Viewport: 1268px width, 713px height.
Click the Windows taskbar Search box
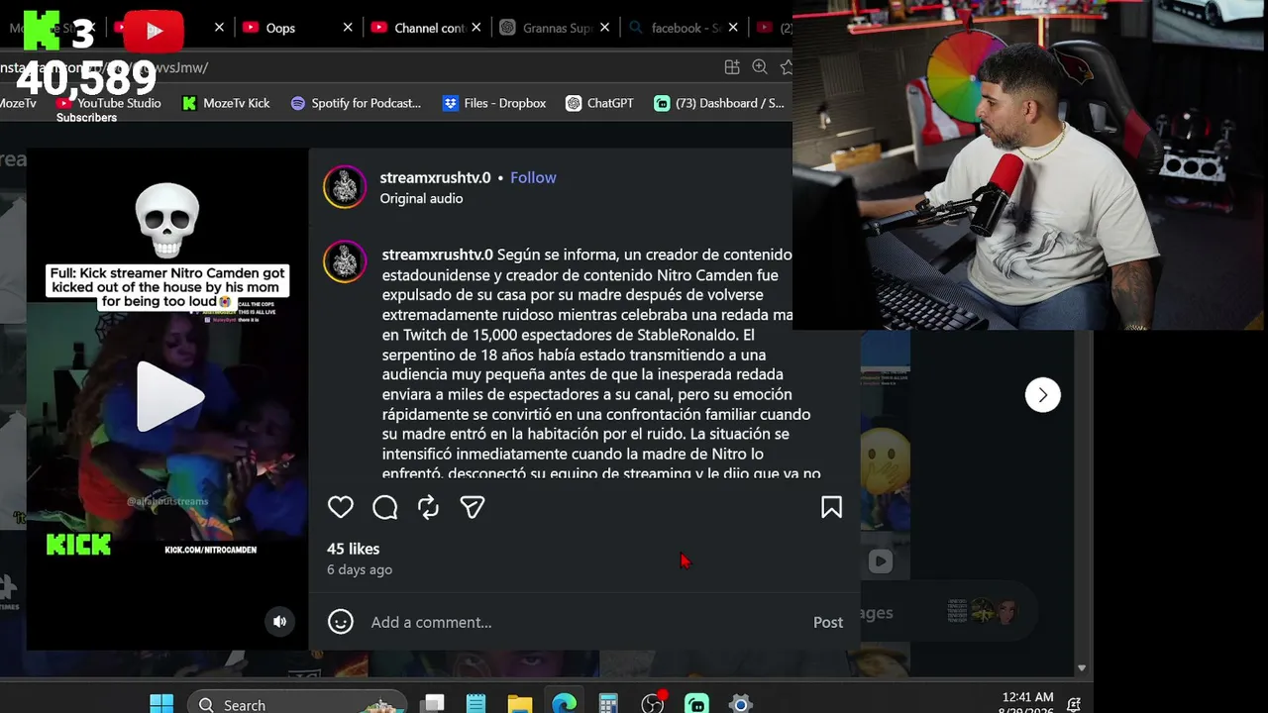pos(296,704)
